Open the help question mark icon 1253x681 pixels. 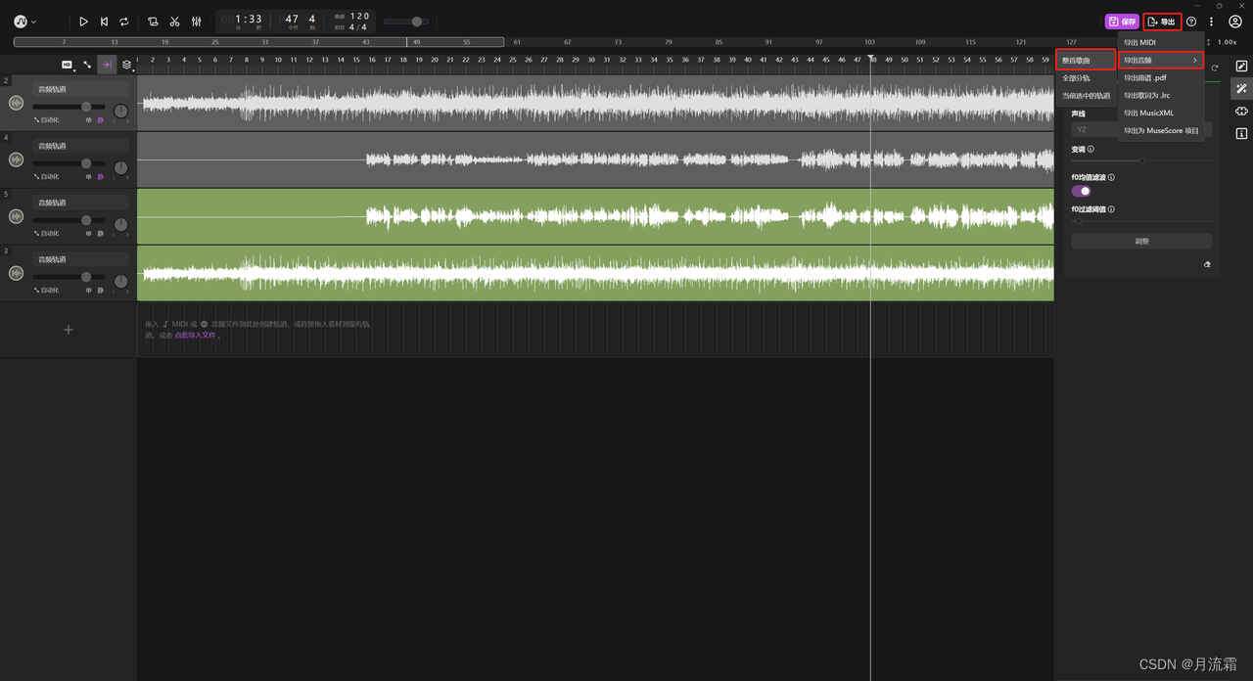[x=1191, y=22]
